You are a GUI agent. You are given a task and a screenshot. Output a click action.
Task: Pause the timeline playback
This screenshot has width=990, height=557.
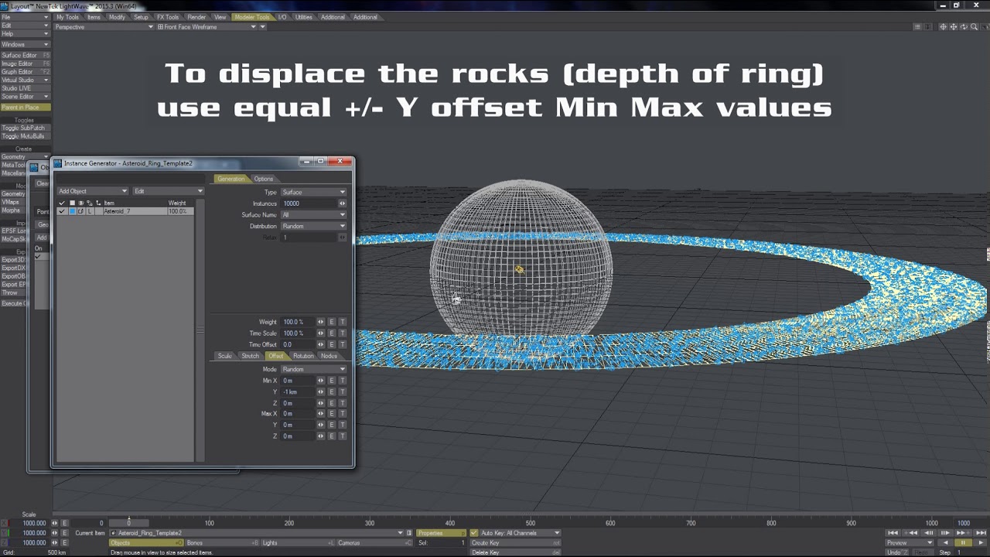point(963,543)
